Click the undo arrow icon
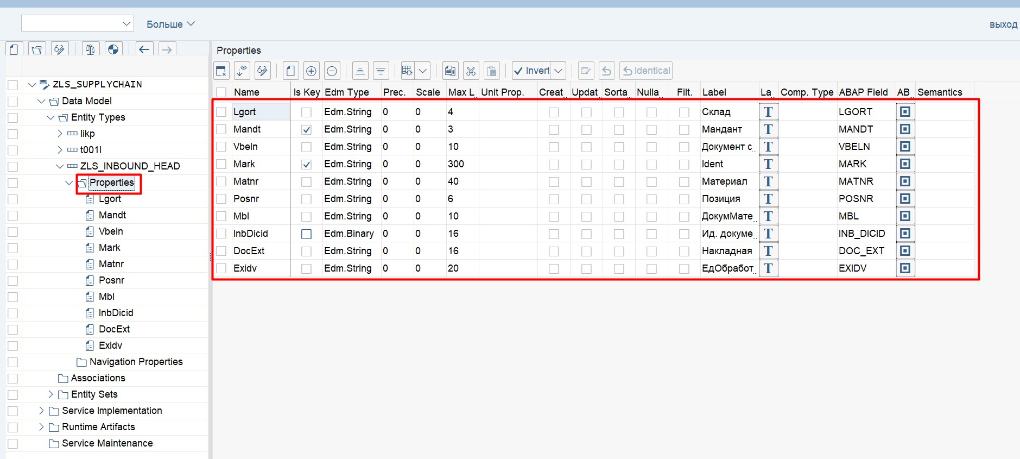 [x=607, y=71]
